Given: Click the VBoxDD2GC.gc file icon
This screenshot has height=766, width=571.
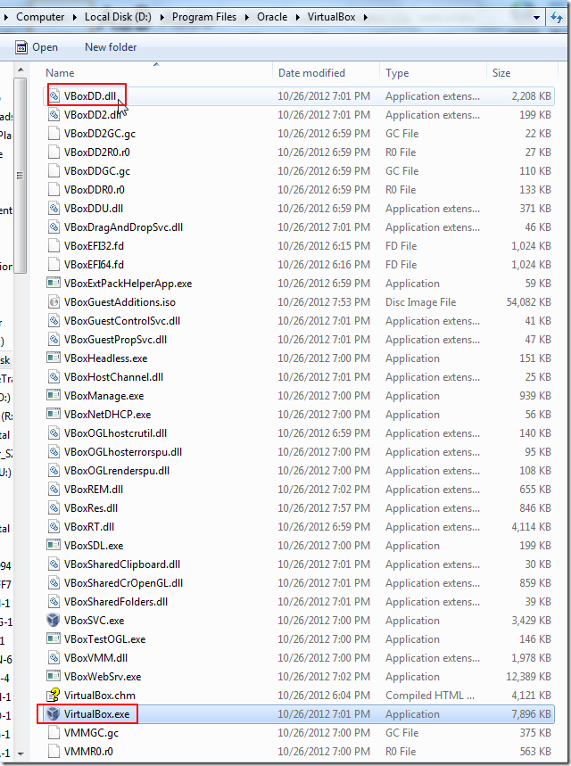Looking at the screenshot, I should 54,134.
